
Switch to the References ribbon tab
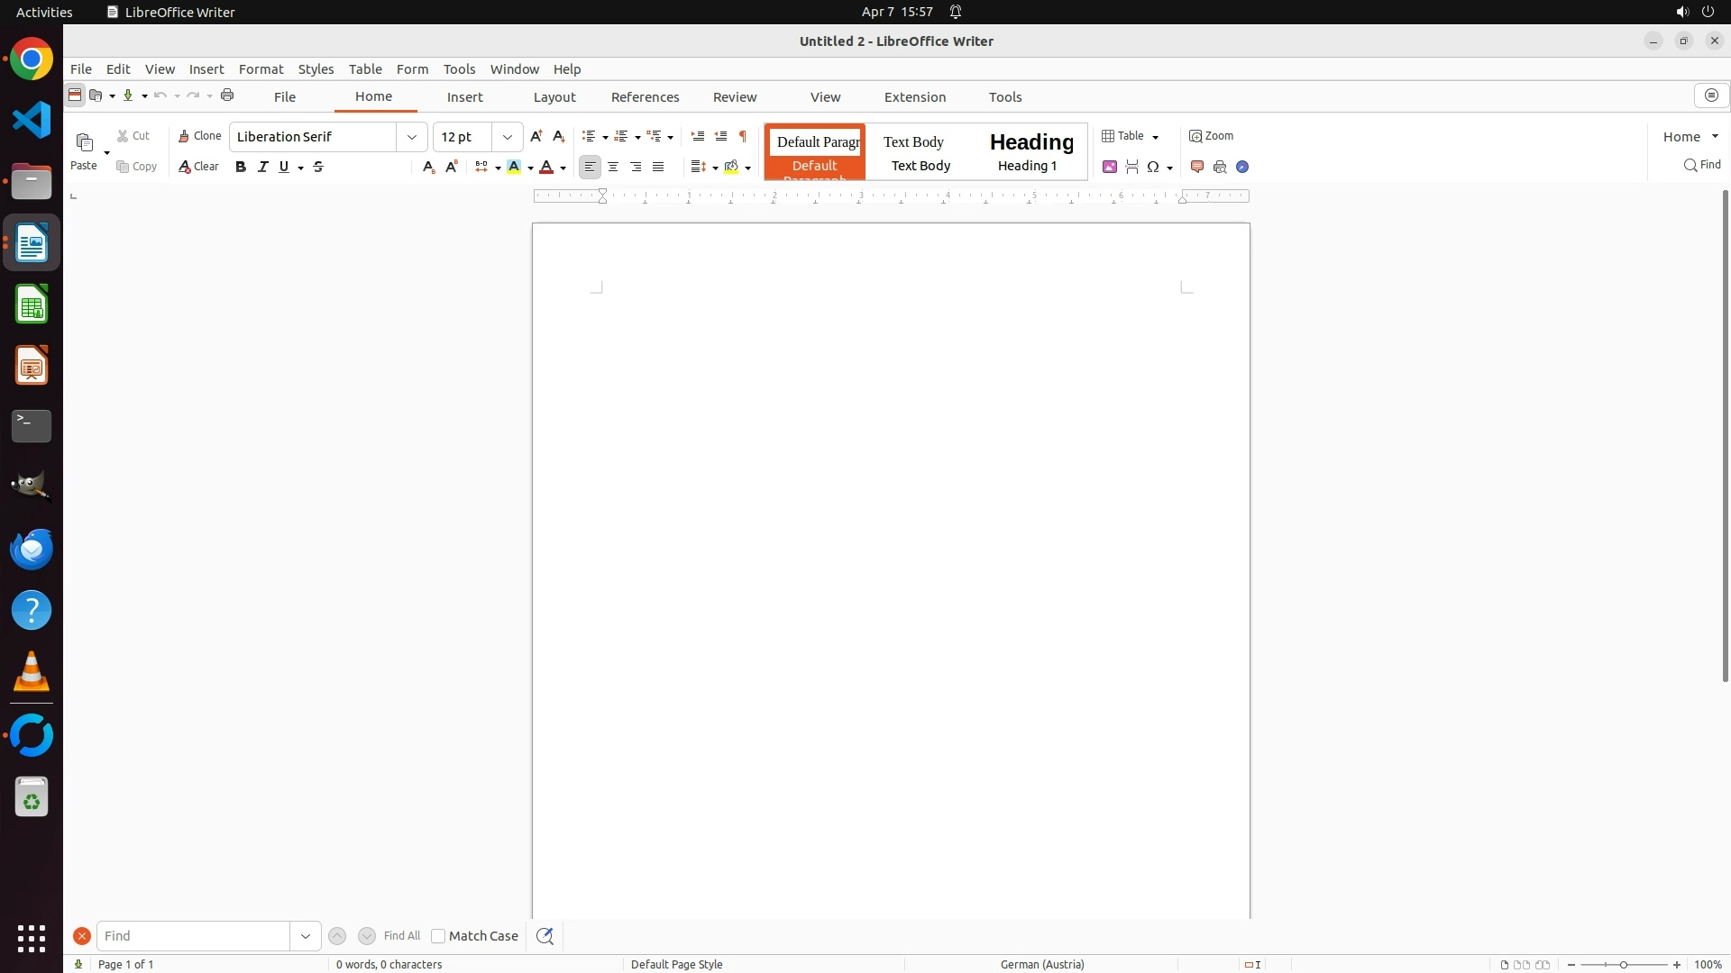tap(645, 97)
